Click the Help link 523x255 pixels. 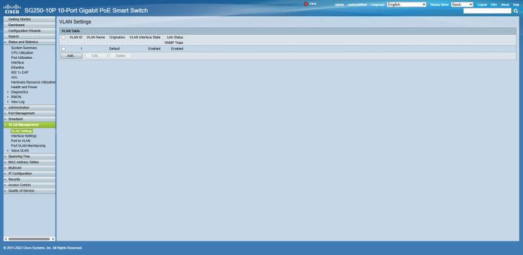click(516, 5)
